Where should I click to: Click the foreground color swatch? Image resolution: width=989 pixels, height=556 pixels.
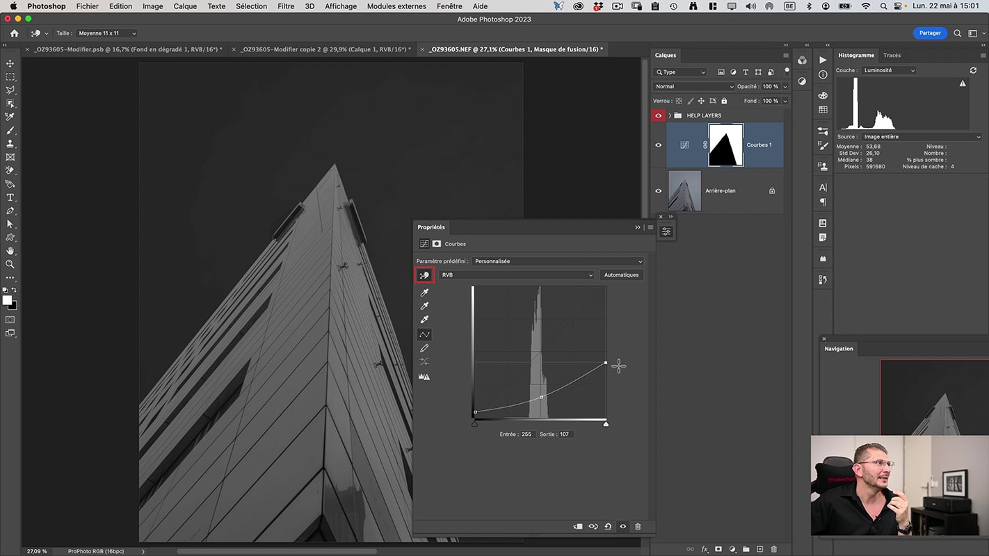(x=7, y=300)
